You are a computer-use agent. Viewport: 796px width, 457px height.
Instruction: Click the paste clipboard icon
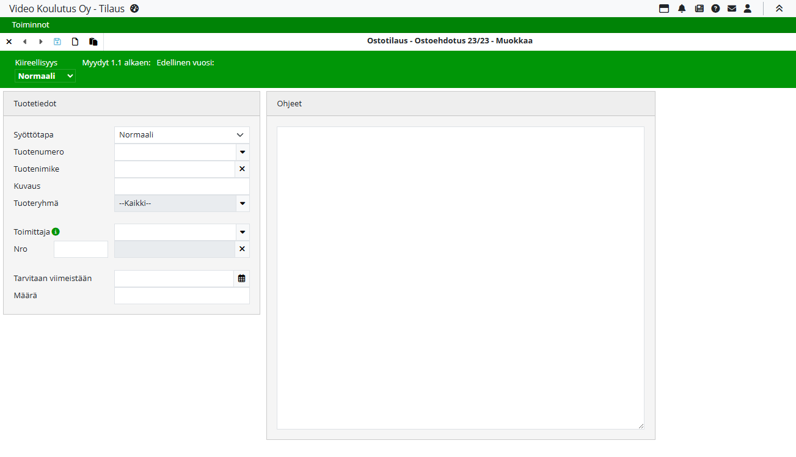pyautogui.click(x=93, y=42)
